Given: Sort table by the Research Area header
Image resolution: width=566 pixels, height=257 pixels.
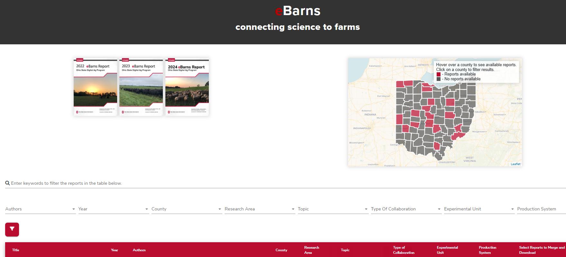Looking at the screenshot, I should click(x=312, y=250).
